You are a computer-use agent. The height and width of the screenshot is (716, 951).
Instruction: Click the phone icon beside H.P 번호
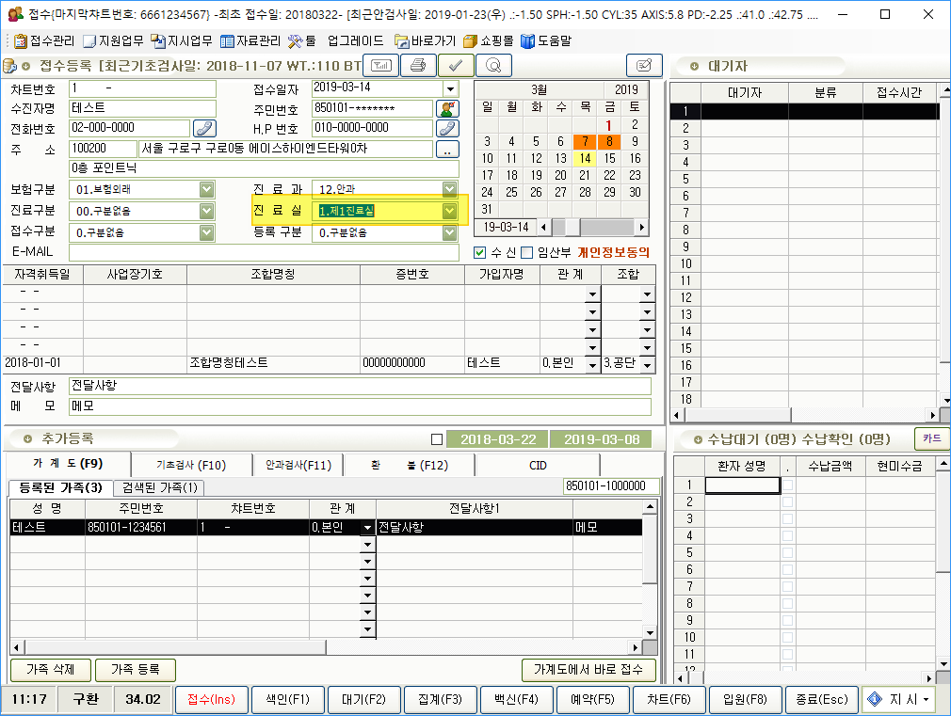tap(447, 128)
